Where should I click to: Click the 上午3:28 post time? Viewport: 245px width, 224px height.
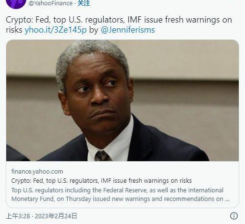(18, 216)
